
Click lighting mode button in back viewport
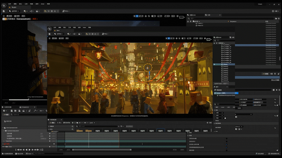pyautogui.click(x=17, y=16)
